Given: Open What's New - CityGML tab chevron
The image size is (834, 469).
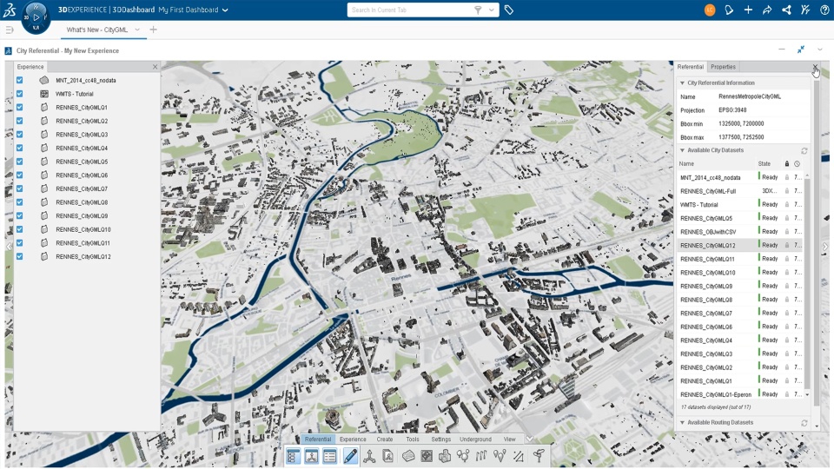Looking at the screenshot, I should coord(137,30).
